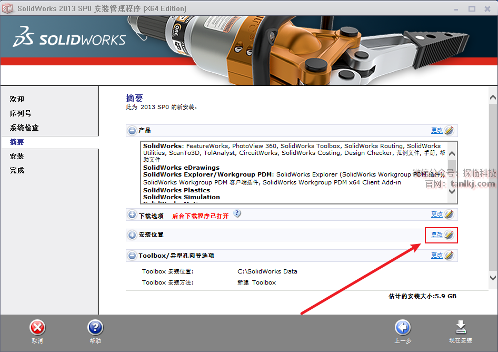
Task: Click main page scrollbar up arrow
Action: pos(493,97)
